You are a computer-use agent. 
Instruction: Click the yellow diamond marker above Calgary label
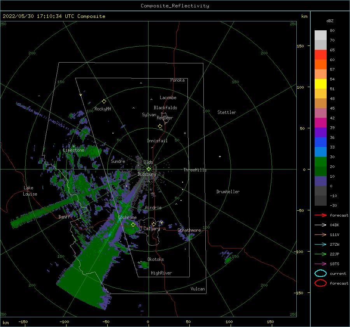tap(154, 224)
